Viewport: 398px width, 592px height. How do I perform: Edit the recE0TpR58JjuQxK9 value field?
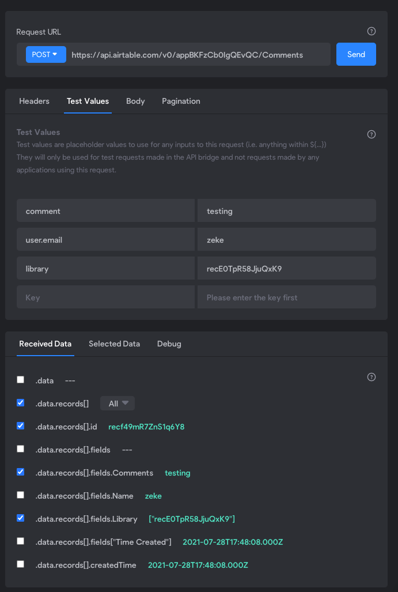pos(287,269)
